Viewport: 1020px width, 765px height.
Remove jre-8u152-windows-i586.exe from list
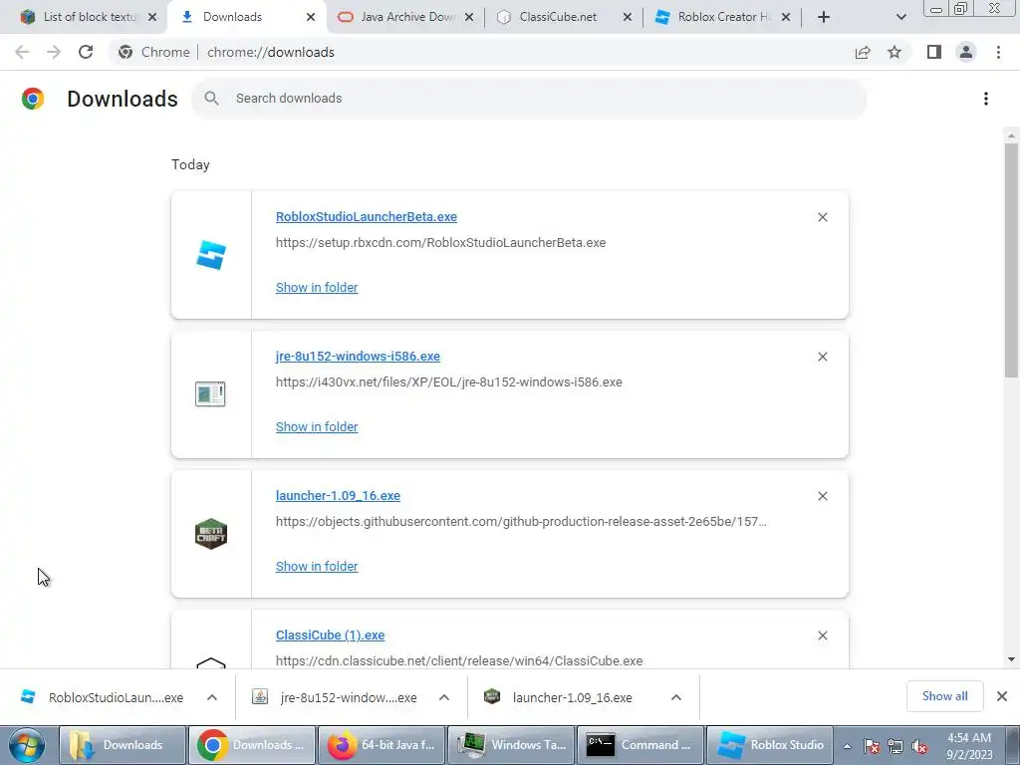click(x=822, y=357)
